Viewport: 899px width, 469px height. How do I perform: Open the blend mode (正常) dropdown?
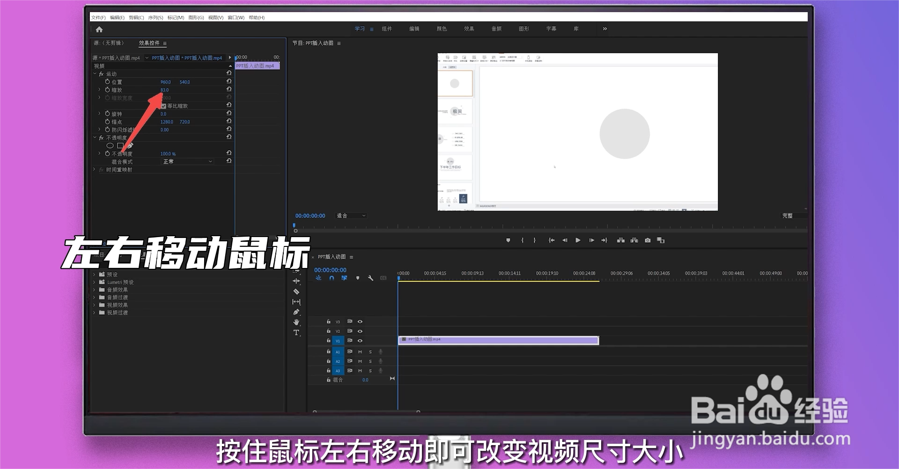187,161
